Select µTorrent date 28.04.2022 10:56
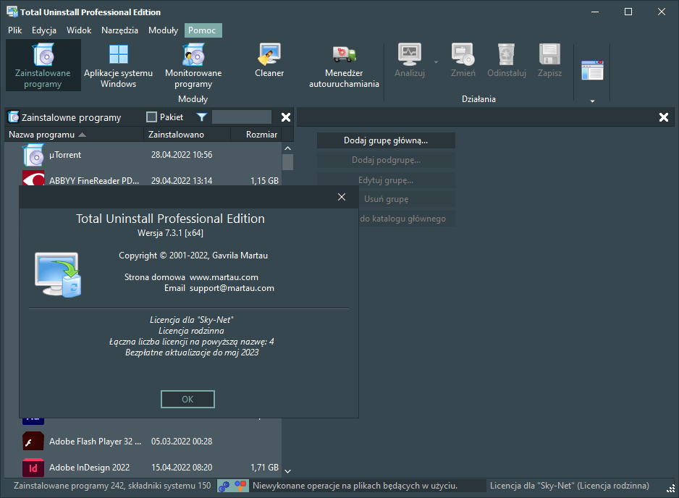The height and width of the screenshot is (498, 679). [182, 155]
